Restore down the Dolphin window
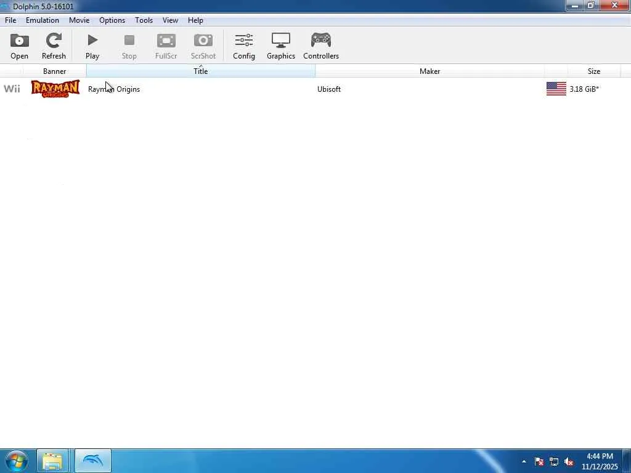Image resolution: width=631 pixels, height=473 pixels. click(x=591, y=6)
